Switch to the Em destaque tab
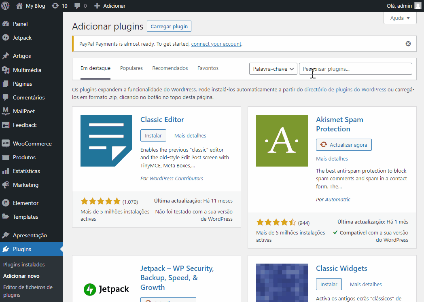This screenshot has height=302, width=424. click(x=95, y=68)
